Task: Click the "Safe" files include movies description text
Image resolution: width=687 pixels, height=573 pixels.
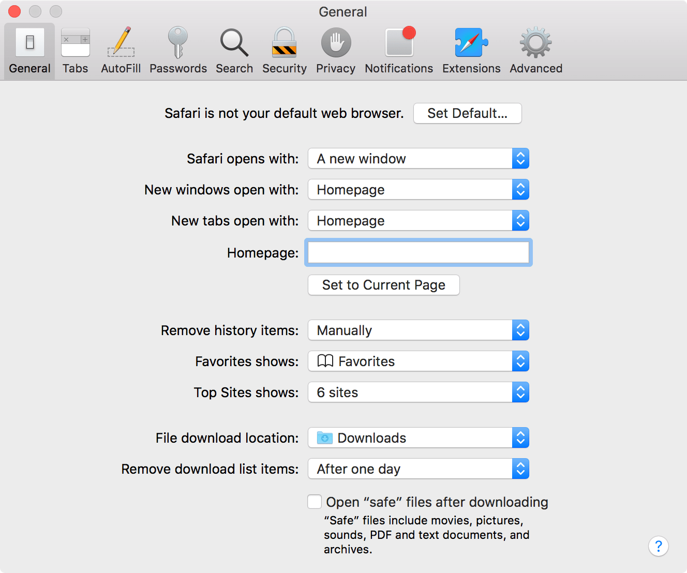Action: 427,535
